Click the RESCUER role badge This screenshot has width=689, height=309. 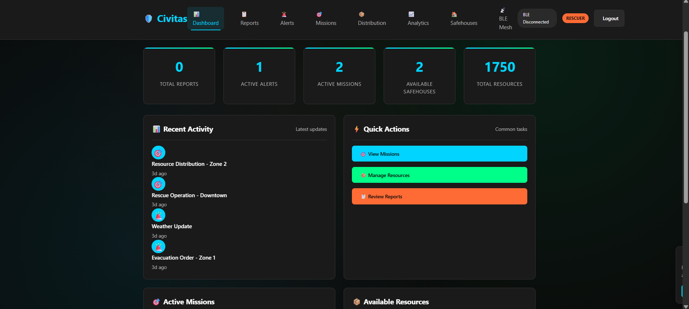pos(575,18)
